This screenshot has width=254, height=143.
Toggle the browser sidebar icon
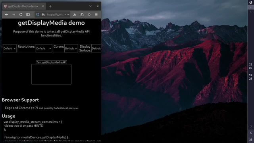point(28,15)
